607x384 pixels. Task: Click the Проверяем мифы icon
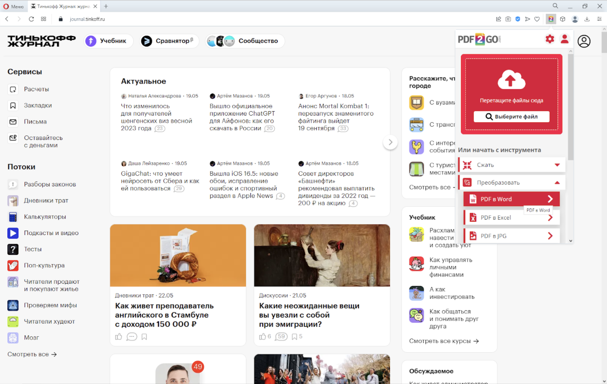pyautogui.click(x=13, y=305)
